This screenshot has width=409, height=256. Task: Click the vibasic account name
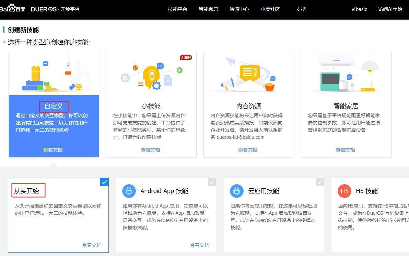click(359, 9)
